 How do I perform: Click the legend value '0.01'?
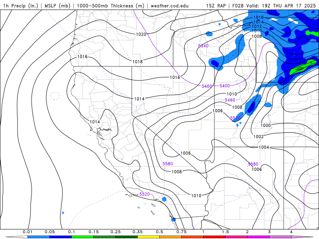[x=28, y=232]
